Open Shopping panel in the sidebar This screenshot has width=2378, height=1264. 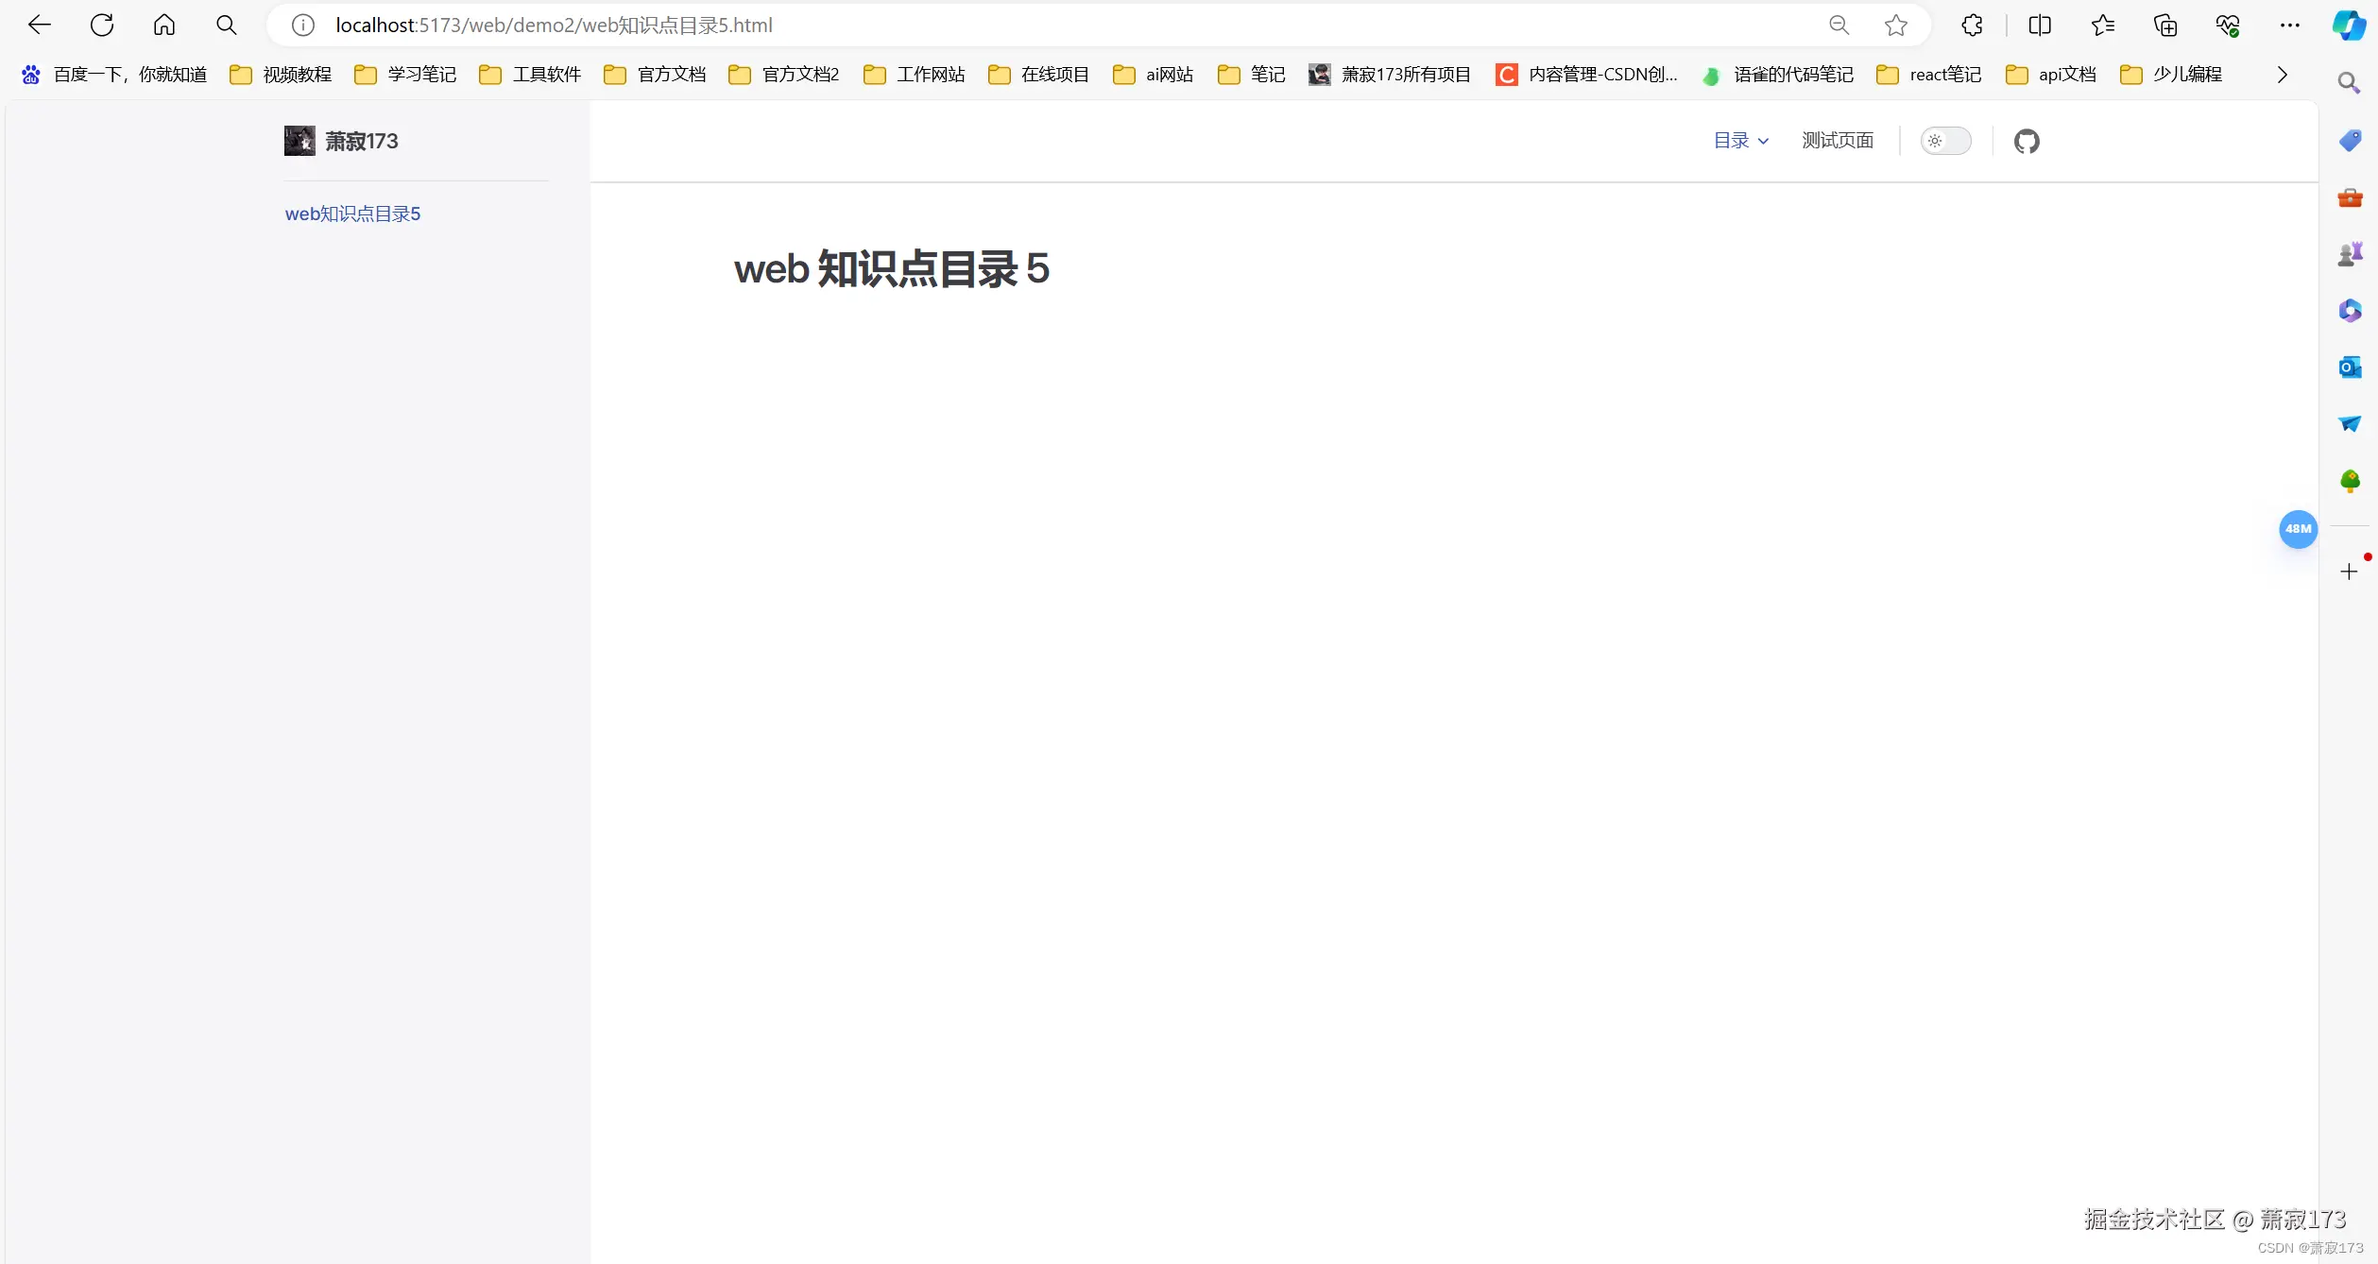tap(2350, 140)
